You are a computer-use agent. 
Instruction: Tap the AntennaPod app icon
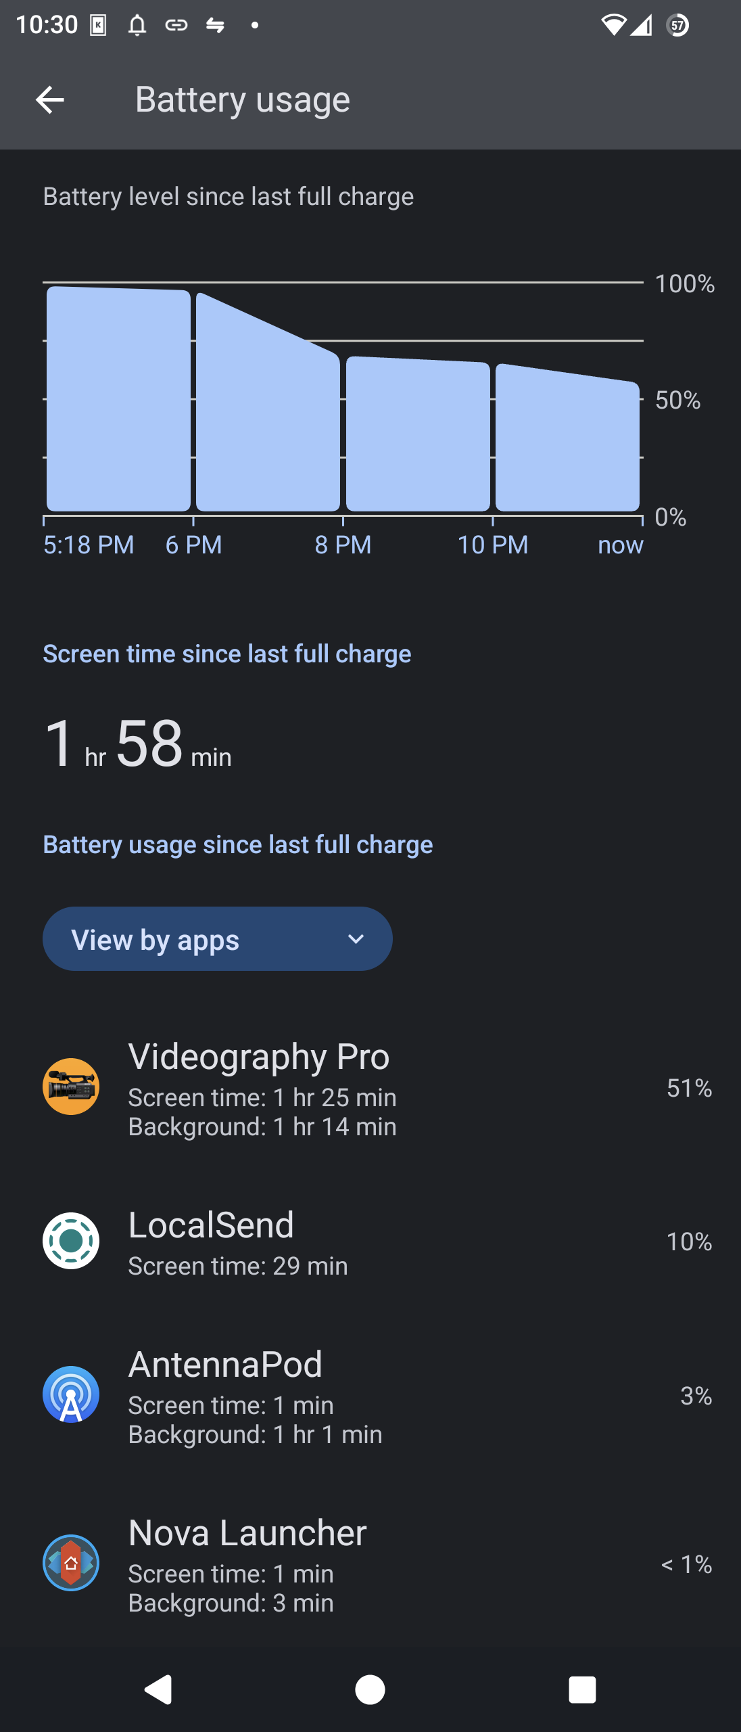pyautogui.click(x=71, y=1394)
